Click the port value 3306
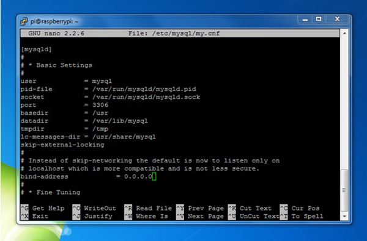This screenshot has width=367, height=241. tap(100, 105)
